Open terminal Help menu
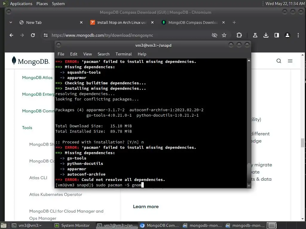306x229 pixels. click(x=142, y=54)
